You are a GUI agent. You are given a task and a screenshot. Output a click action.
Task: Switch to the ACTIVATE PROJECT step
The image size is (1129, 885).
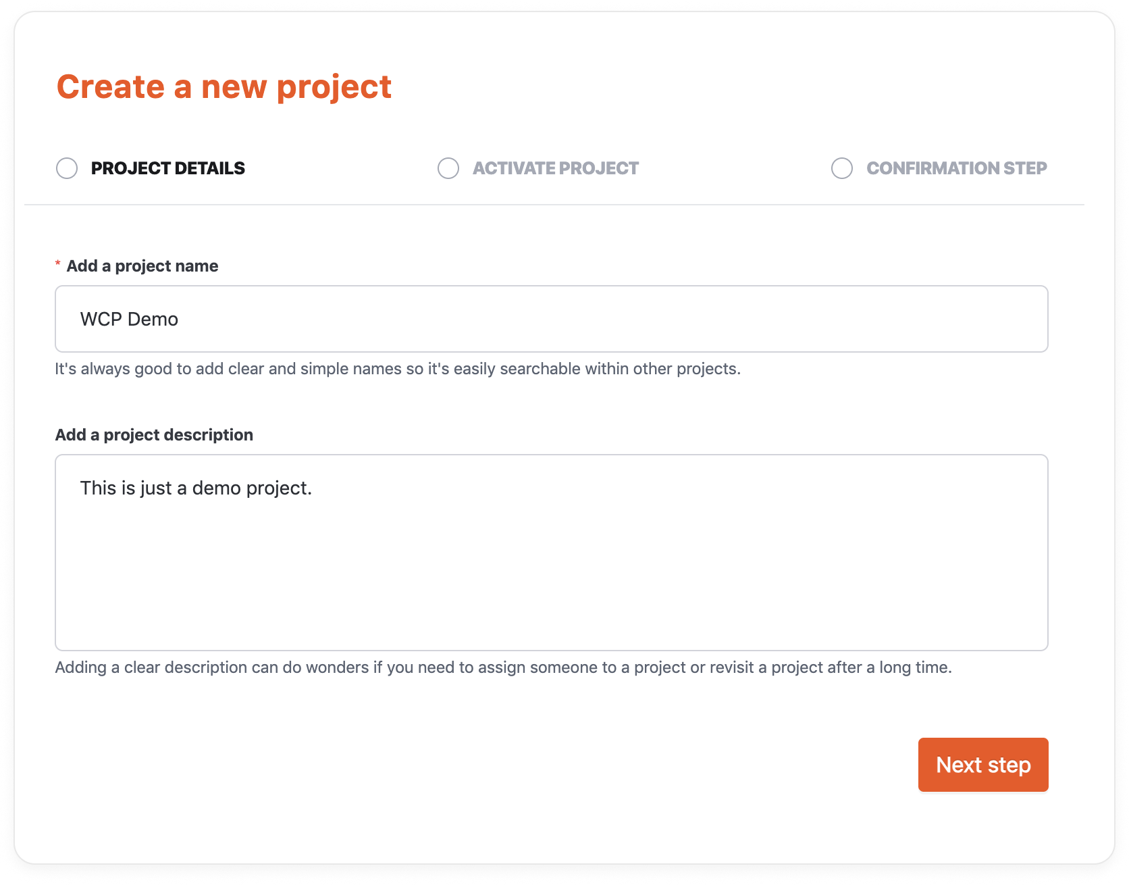555,168
